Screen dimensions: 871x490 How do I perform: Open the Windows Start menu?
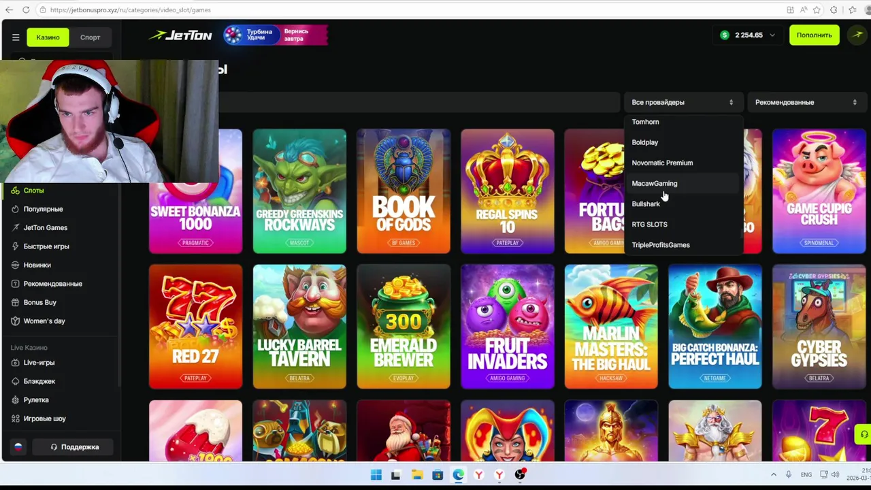[376, 475]
